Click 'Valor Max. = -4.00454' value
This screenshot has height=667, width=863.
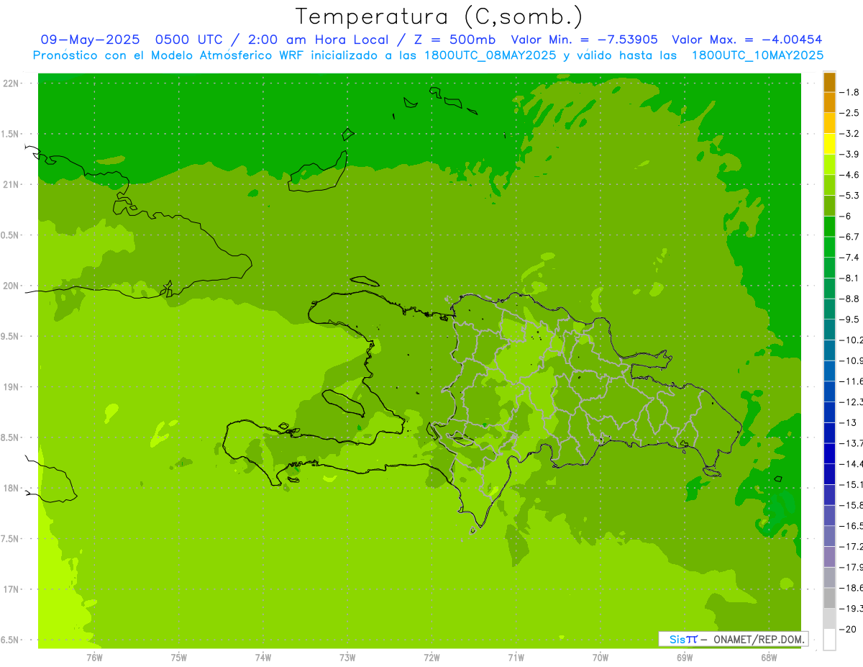pos(746,40)
